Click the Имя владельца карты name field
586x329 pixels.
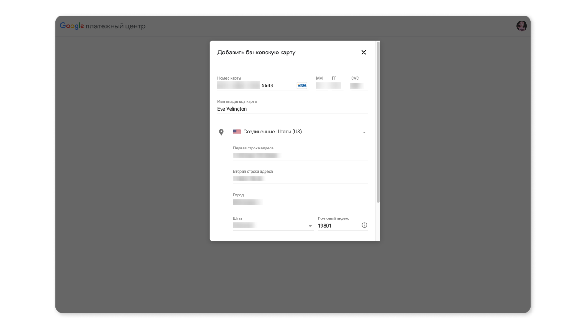pos(252,109)
